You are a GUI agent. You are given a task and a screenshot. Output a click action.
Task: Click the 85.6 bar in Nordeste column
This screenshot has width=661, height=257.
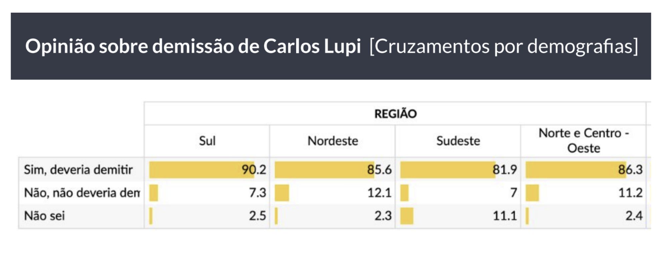[324, 170]
